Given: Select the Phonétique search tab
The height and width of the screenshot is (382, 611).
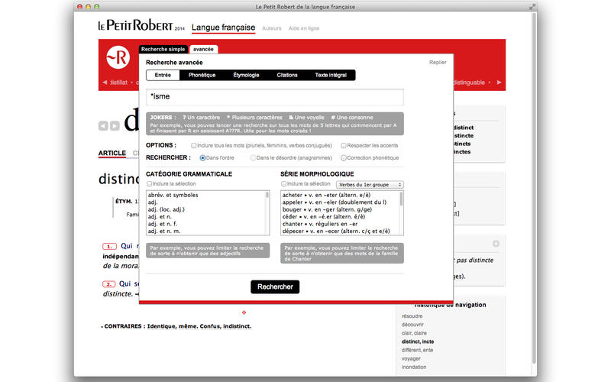Looking at the screenshot, I should pyautogui.click(x=202, y=75).
